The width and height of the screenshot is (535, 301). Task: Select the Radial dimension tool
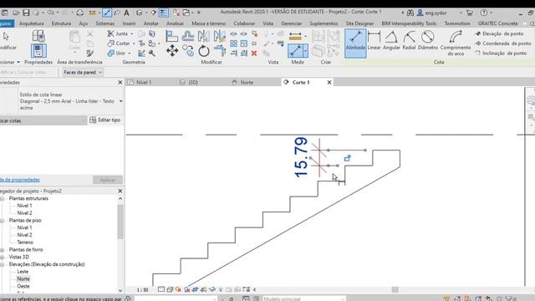click(409, 41)
